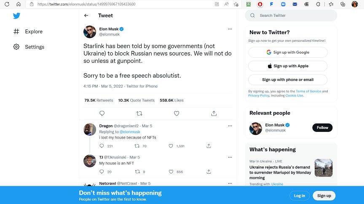Click the Search Twitter field
364x204 pixels.
coord(291,16)
